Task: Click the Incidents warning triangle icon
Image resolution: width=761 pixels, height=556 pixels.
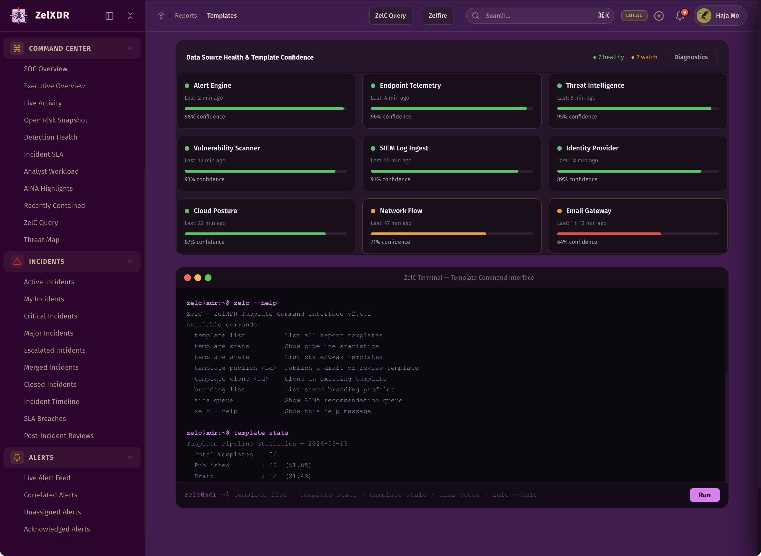Action: pos(17,261)
